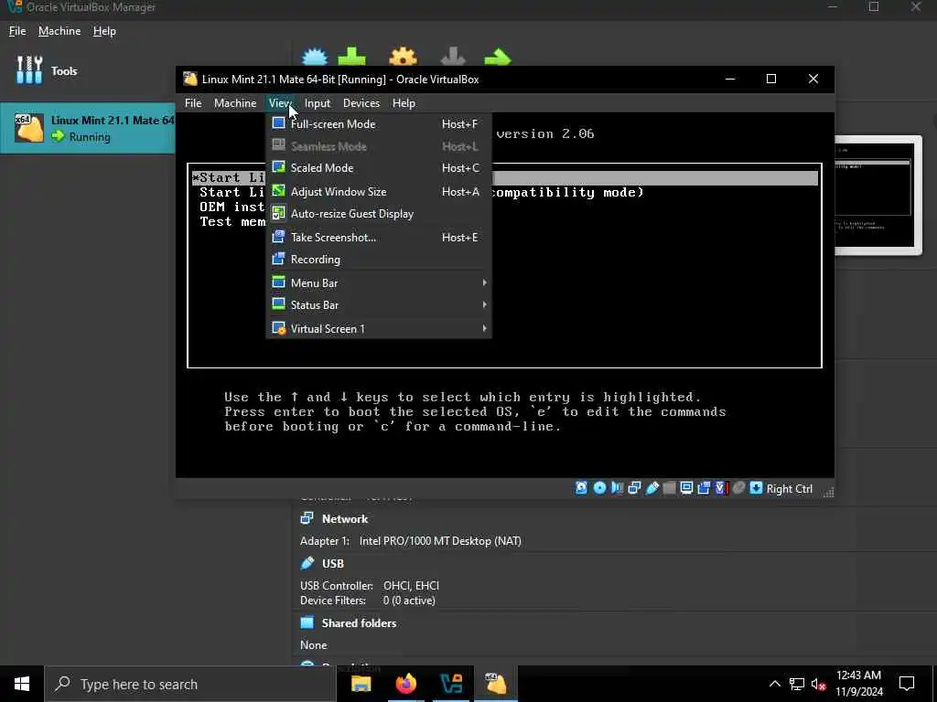Open the VM window's Devices menu
This screenshot has width=937, height=702.
pyautogui.click(x=361, y=102)
